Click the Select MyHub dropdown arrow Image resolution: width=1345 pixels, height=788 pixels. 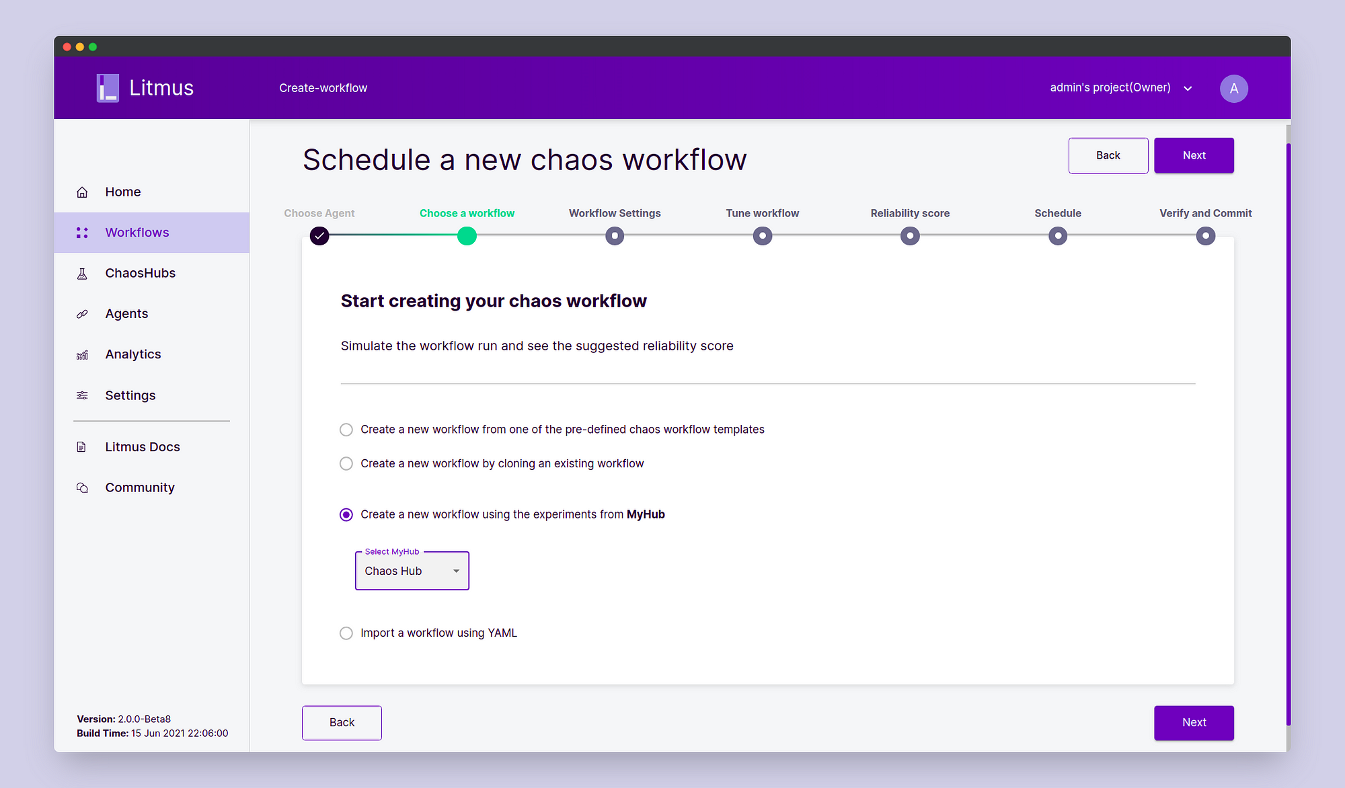(x=457, y=572)
